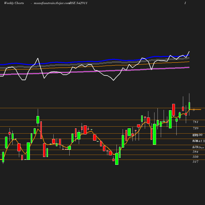Image resolution: width=205 pixels, height=205 pixels.
Task: Click the 781 price level label
Action: pos(196,122)
